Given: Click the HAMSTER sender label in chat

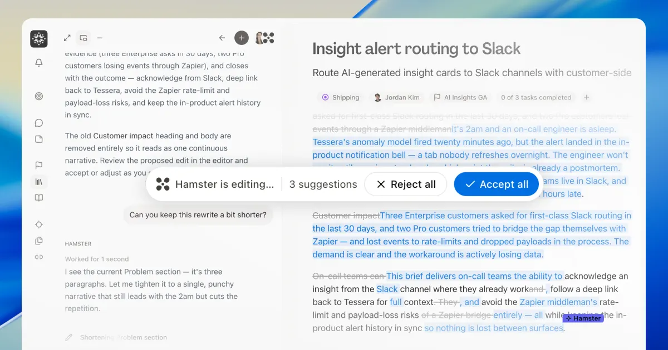Looking at the screenshot, I should pyautogui.click(x=78, y=244).
